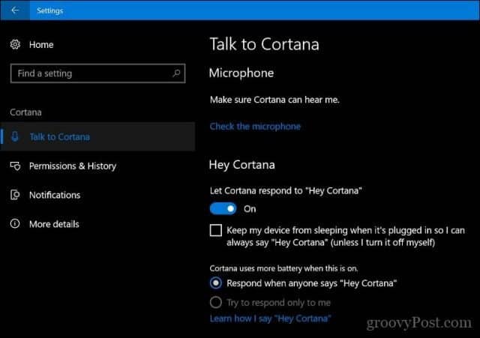
Task: Open Learn how I say Hey Cortana link
Action: pos(270,319)
